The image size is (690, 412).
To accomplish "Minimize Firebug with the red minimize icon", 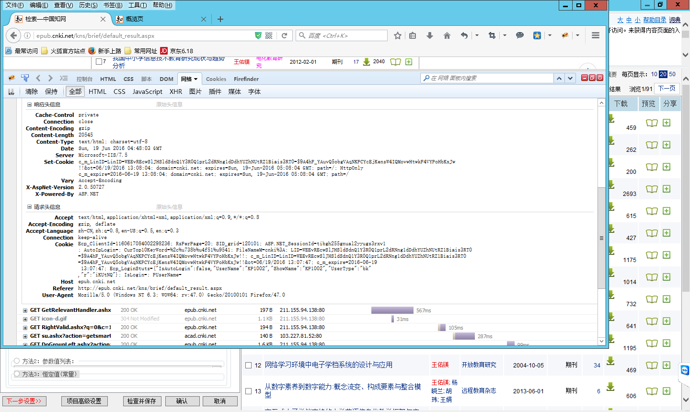I will click(585, 78).
